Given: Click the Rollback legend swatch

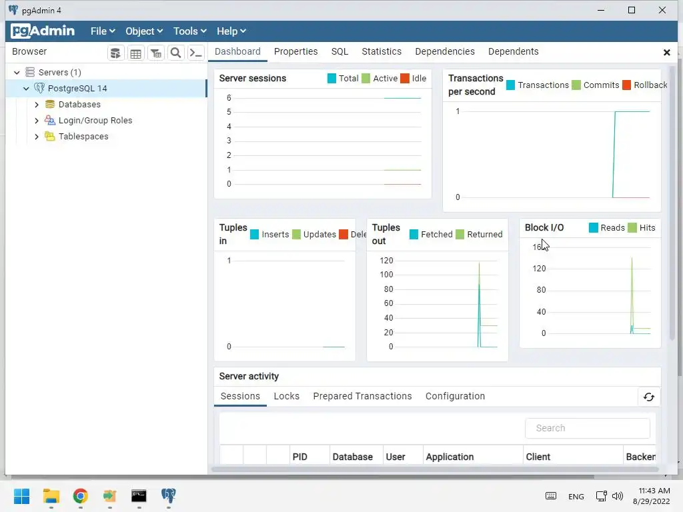Looking at the screenshot, I should tap(626, 85).
